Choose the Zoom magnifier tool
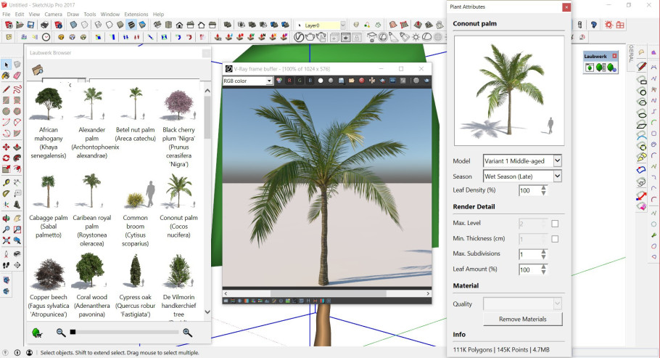Screen dimensions: 660x358 (7, 229)
